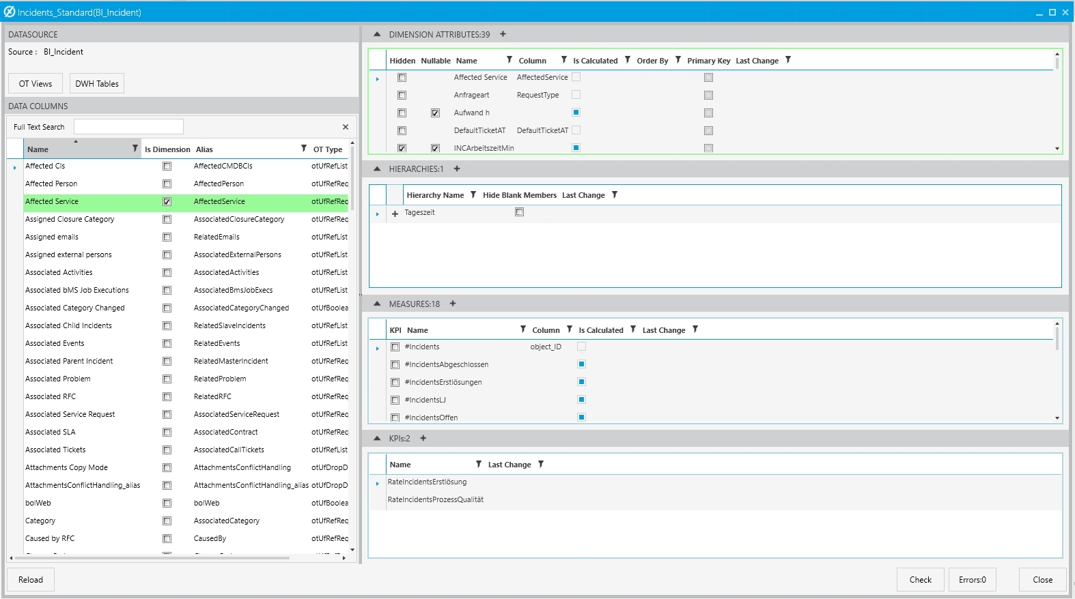Filter dimension attributes by Name

coord(509,60)
